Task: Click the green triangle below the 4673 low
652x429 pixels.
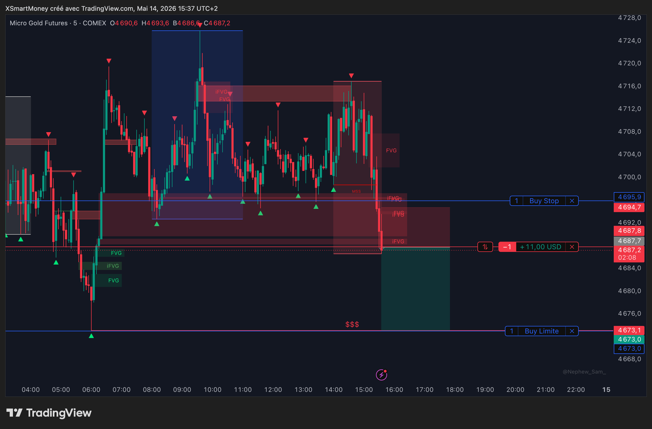Action: point(91,336)
